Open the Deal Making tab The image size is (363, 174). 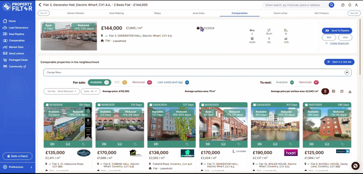117,13
